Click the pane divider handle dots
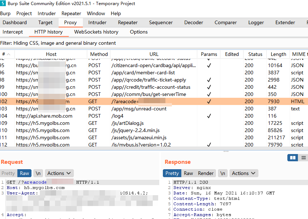 click(x=226, y=152)
